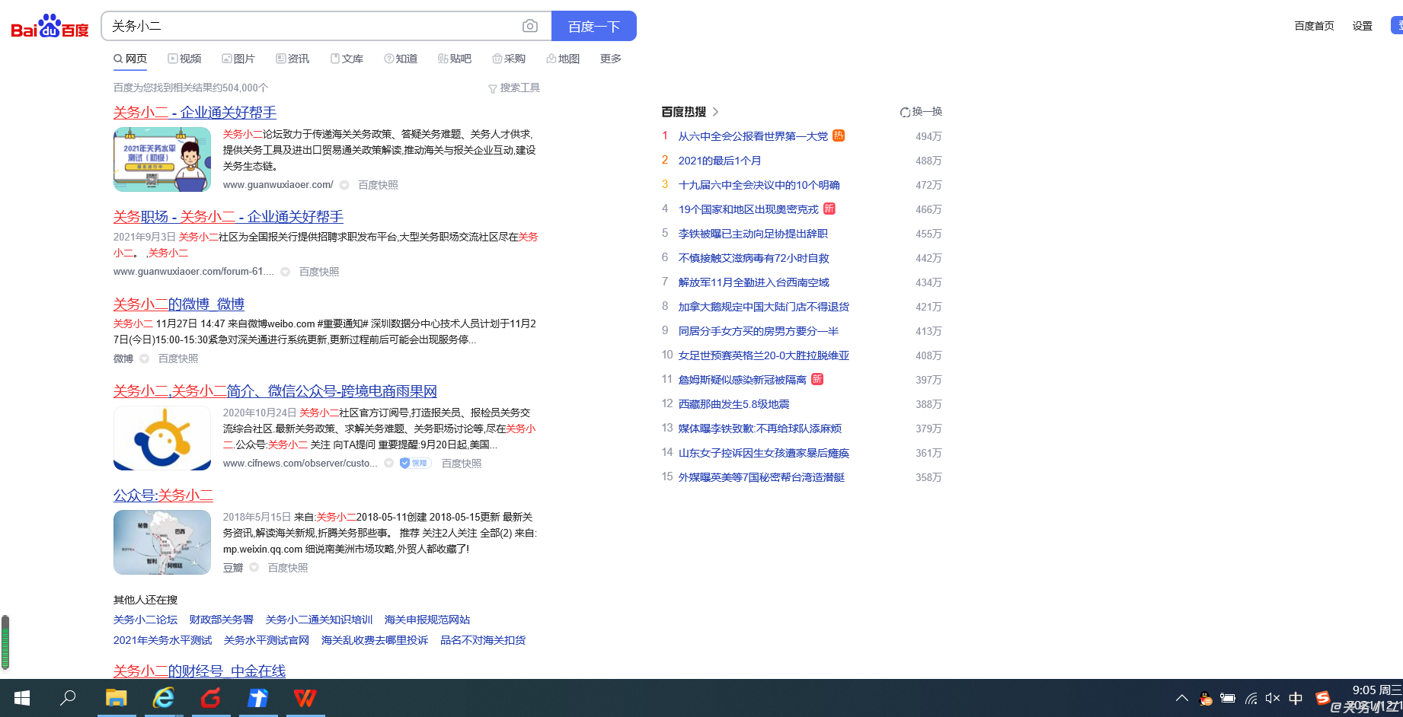
Task: Open the 地图 tab
Action: (563, 59)
